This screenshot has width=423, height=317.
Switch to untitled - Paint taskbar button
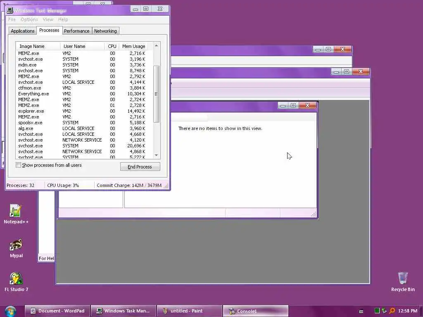[x=189, y=311]
